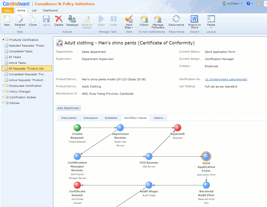The image size is (267, 207).
Task: Click the Reassign users icon
Action: (72, 19)
